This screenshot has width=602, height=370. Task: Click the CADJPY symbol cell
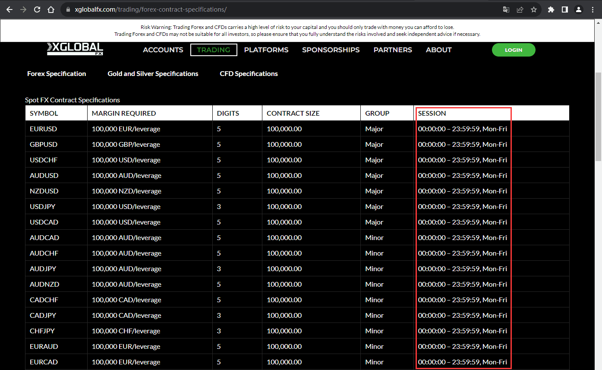(56, 315)
